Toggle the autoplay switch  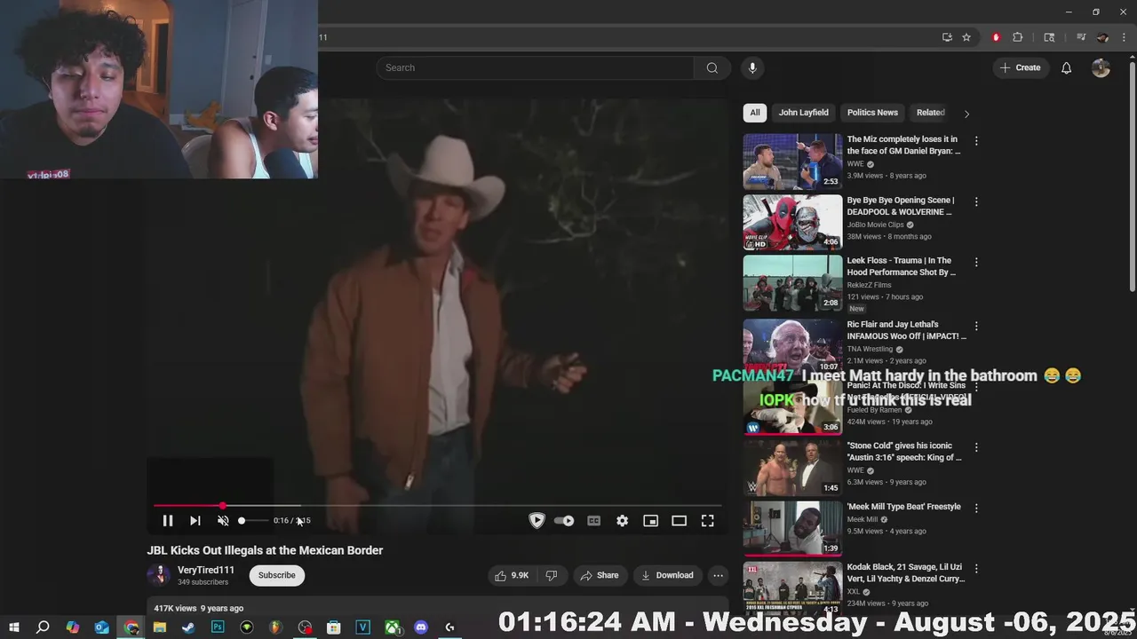(x=564, y=521)
